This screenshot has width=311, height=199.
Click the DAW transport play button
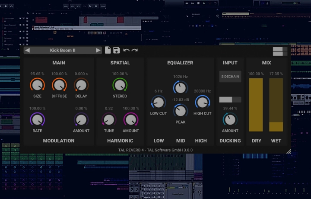pos(204,3)
